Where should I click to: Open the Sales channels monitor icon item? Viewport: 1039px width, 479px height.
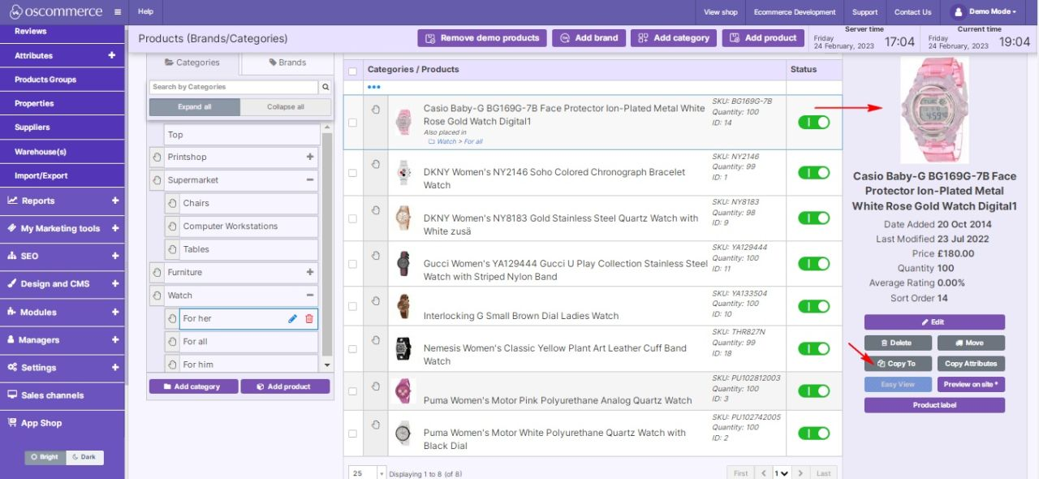pyautogui.click(x=13, y=395)
